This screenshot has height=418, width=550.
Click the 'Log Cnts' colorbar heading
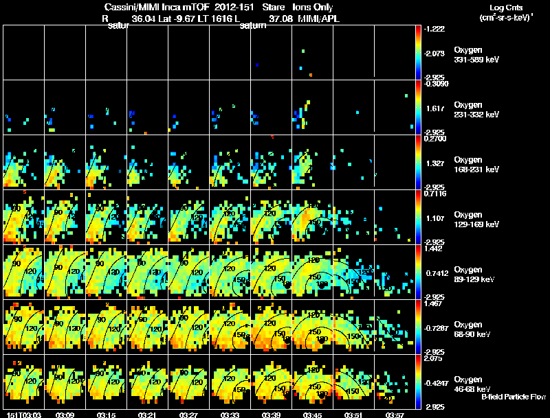pyautogui.click(x=506, y=8)
